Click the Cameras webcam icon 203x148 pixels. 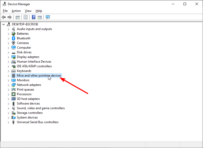pos(14,43)
